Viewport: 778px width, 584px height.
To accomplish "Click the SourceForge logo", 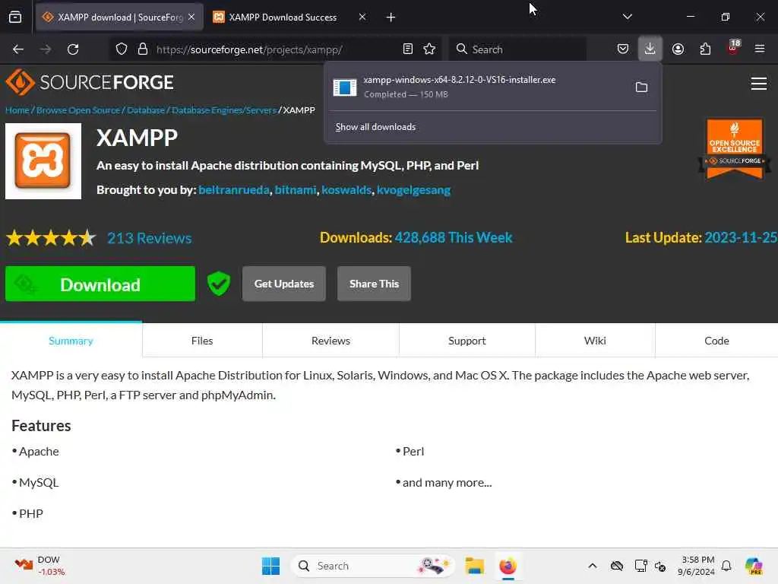I will (90, 82).
